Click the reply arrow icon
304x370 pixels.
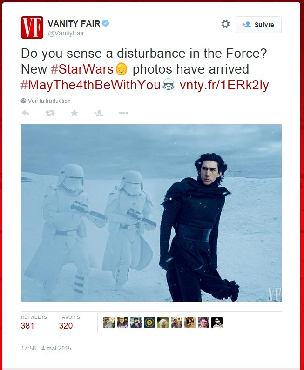[x=26, y=113]
